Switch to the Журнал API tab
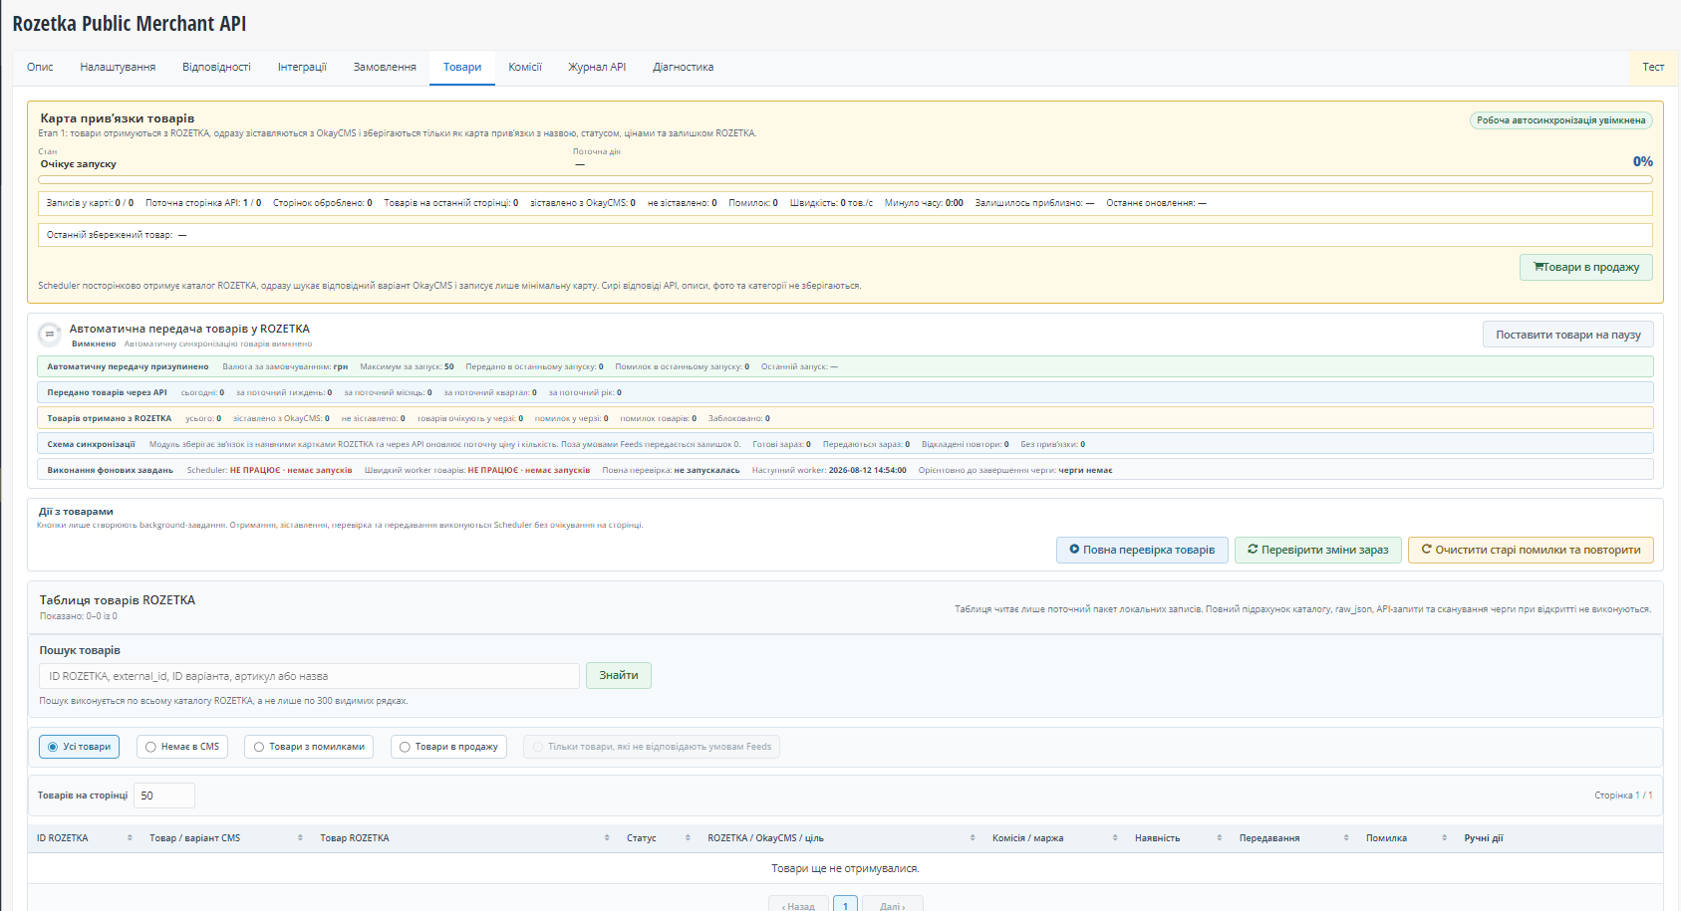The width and height of the screenshot is (1681, 911). (597, 68)
